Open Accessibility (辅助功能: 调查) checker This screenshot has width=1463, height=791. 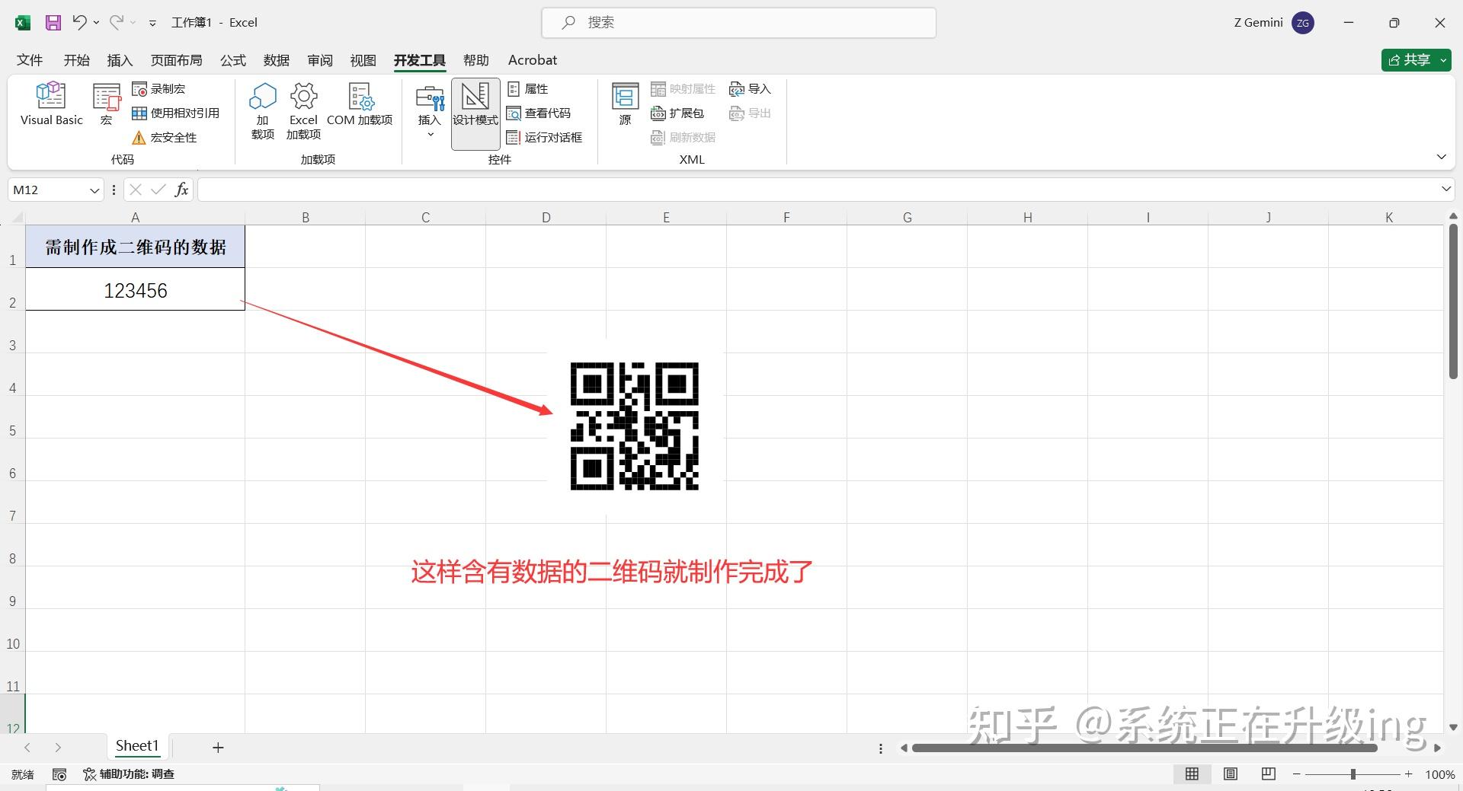129,774
